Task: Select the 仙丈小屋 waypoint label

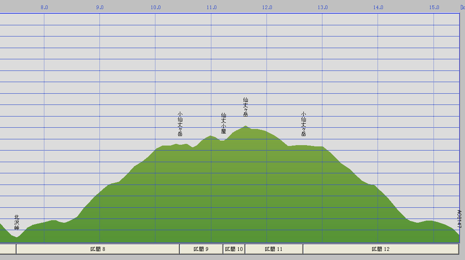Action: coord(223,123)
